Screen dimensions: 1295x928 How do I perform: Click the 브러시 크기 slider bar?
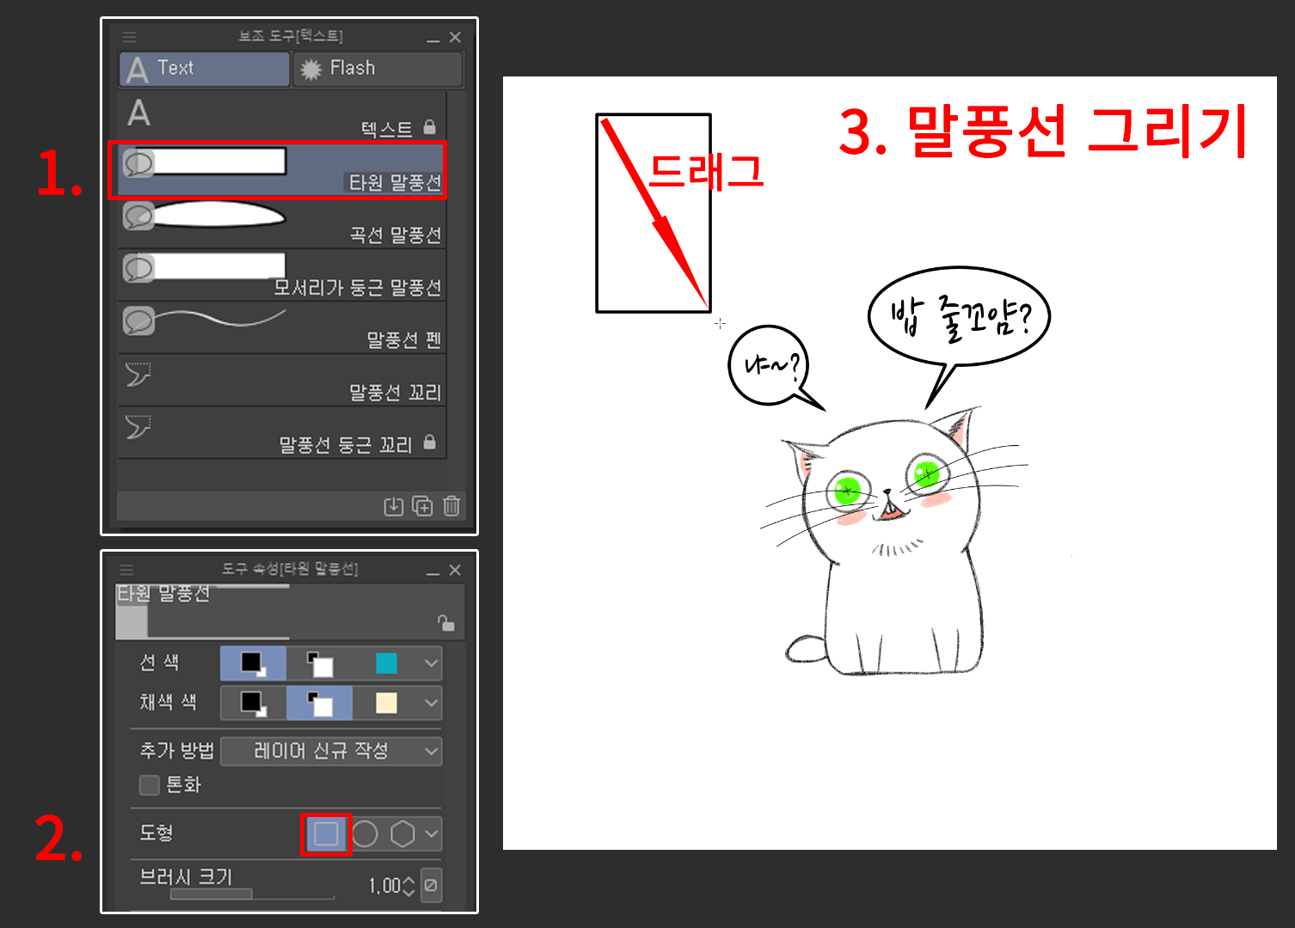coord(252,894)
